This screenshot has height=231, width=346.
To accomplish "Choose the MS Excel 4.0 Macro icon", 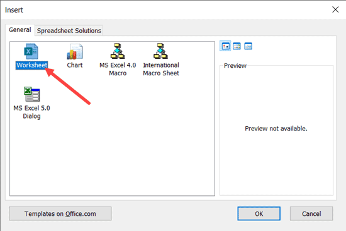I will point(118,51).
